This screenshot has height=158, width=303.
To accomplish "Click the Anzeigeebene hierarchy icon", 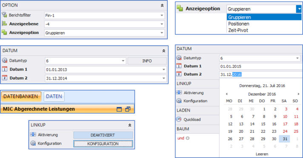I will [4, 24].
